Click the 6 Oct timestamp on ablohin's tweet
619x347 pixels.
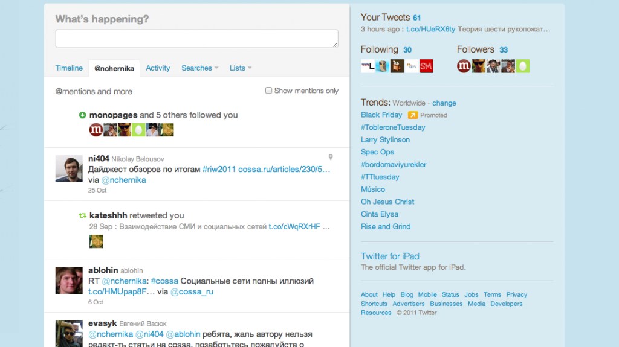(x=96, y=302)
